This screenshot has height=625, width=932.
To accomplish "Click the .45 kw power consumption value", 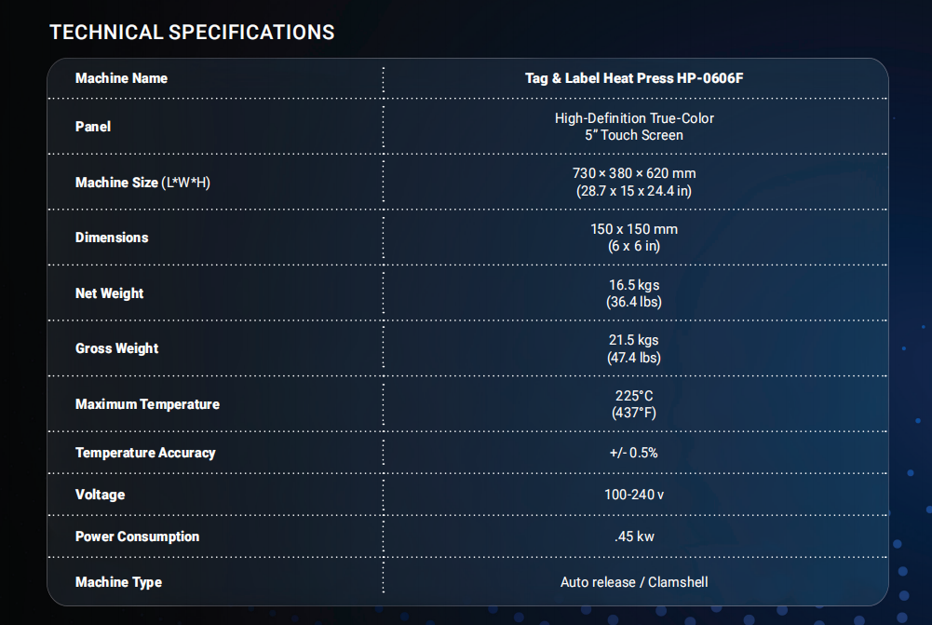I will coord(634,537).
